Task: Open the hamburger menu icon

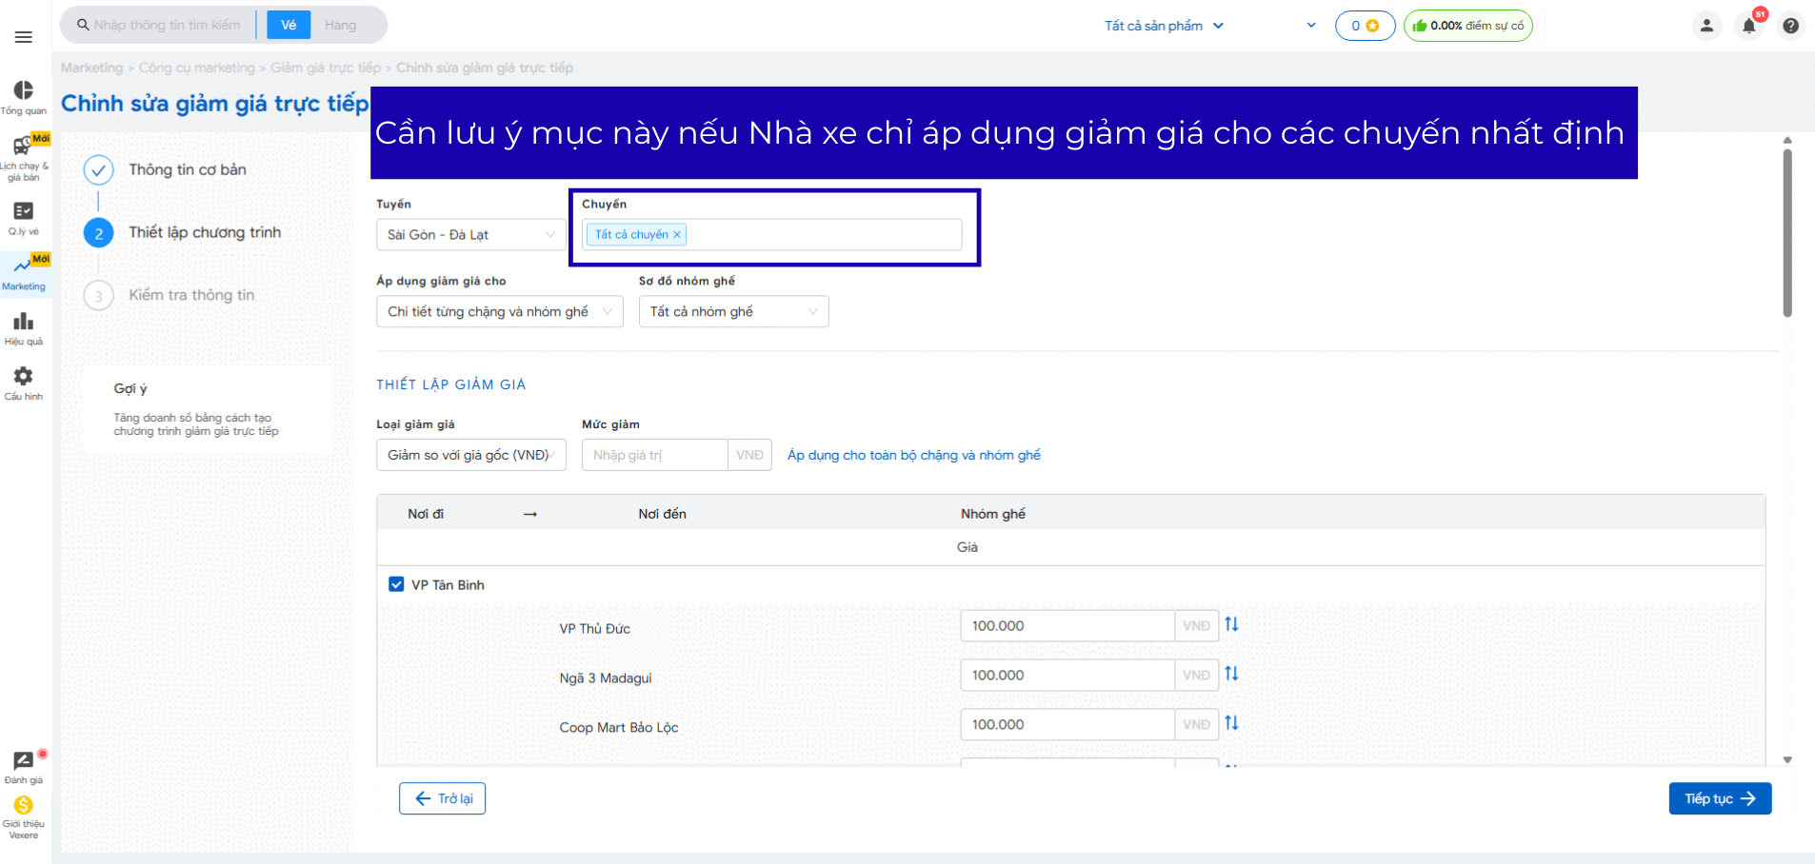Action: [x=24, y=37]
